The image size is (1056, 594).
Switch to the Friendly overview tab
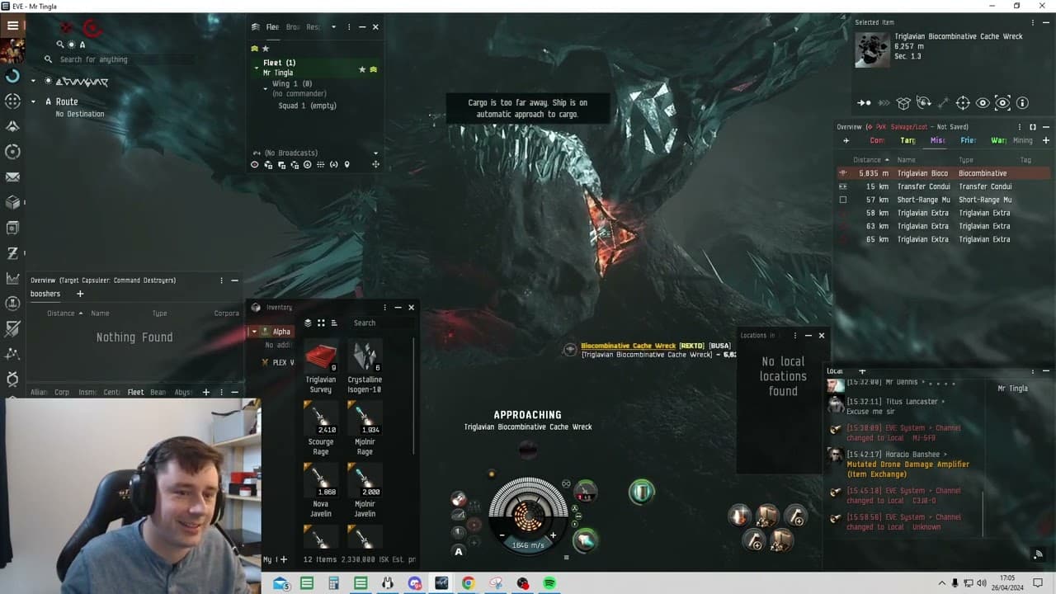click(968, 140)
